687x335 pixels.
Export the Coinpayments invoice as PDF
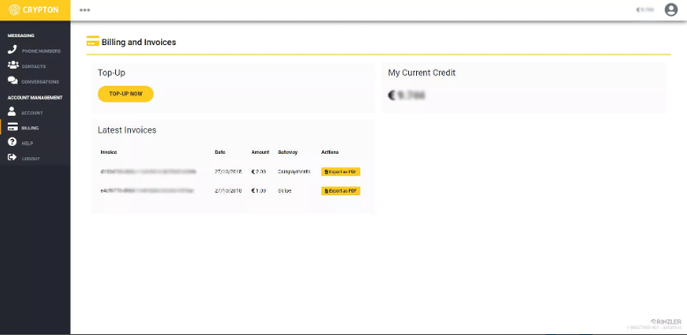[341, 171]
